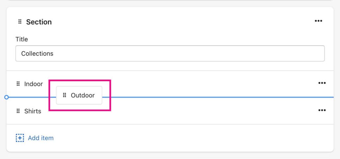Click the Outdoor item drag handle
This screenshot has height=159, width=340.
tap(64, 95)
